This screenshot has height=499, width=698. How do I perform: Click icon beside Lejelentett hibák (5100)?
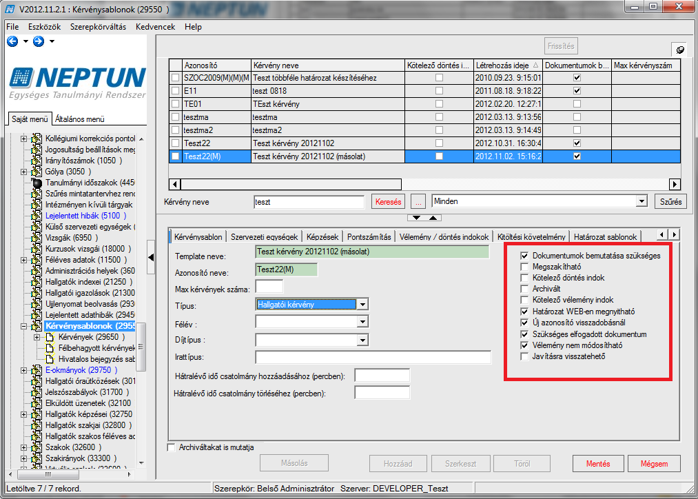click(x=37, y=216)
